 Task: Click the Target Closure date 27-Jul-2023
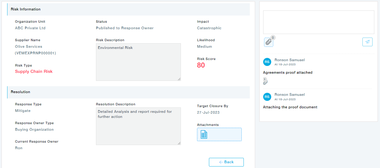pyautogui.click(x=208, y=112)
